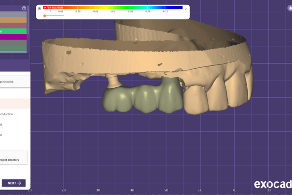
Task: Click the gauge icon beside Intersection scale
Action: click(x=39, y=8)
